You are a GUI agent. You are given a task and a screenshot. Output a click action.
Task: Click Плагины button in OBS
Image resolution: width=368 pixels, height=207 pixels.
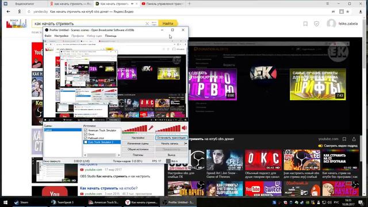point(138,155)
